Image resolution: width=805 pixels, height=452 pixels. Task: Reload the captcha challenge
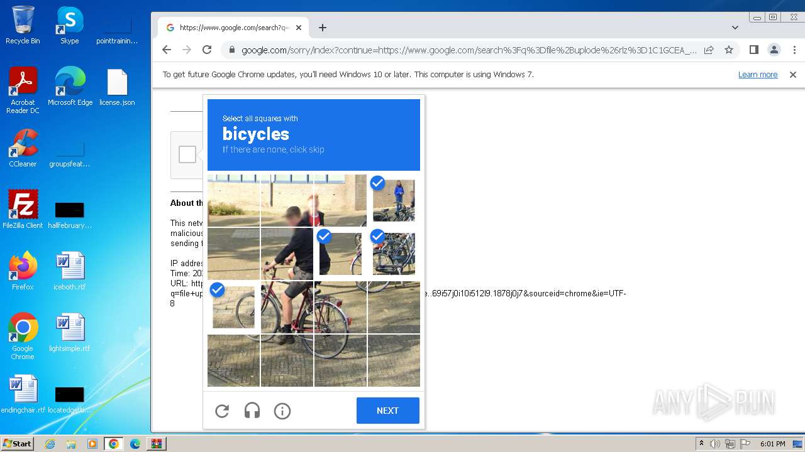click(x=222, y=411)
